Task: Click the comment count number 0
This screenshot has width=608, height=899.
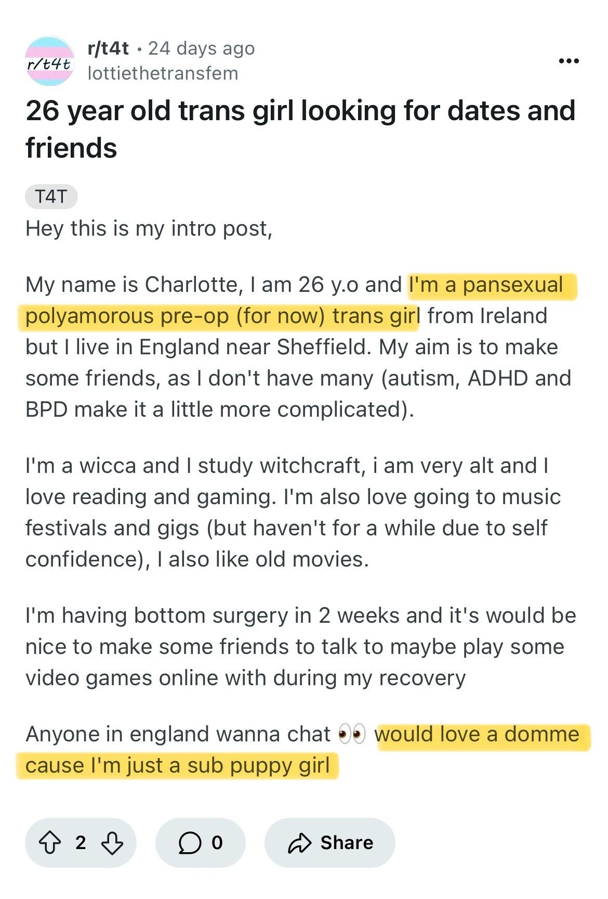Action: [217, 842]
